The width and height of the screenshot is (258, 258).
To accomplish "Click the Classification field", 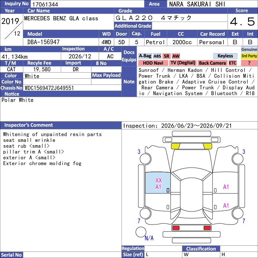I will tap(239, 249).
